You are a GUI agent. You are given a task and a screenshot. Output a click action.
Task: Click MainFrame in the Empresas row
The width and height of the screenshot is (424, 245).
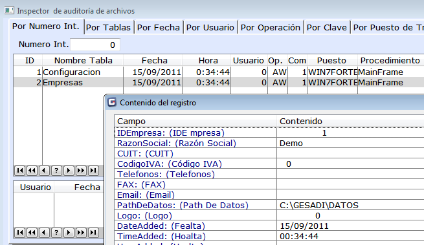[381, 82]
